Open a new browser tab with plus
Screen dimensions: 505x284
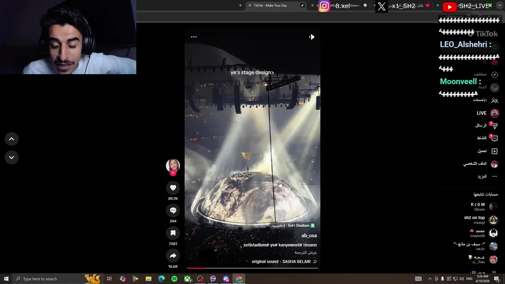[x=240, y=6]
